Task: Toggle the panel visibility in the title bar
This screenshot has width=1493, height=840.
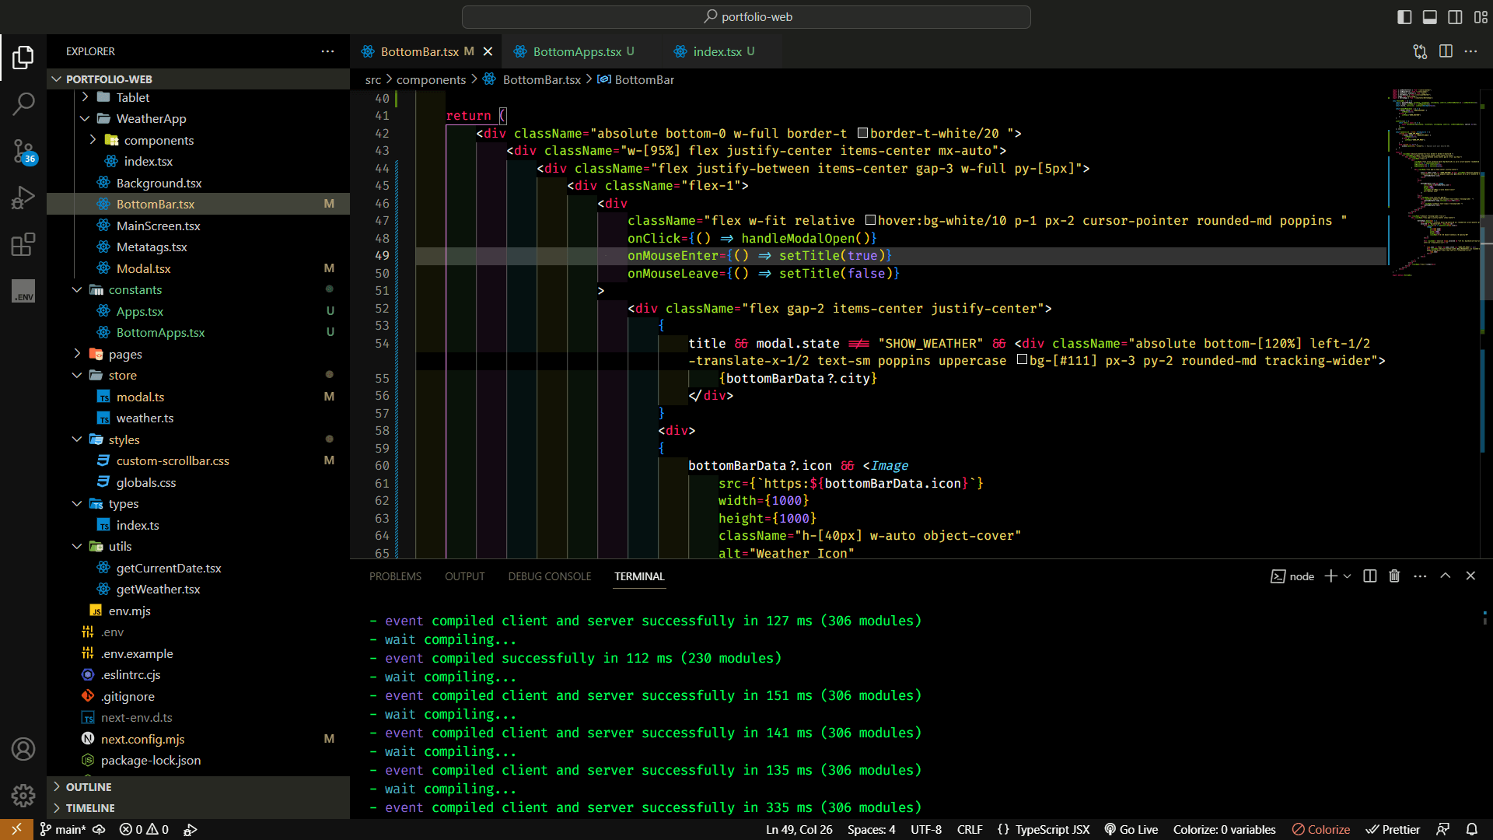Action: coord(1430,16)
